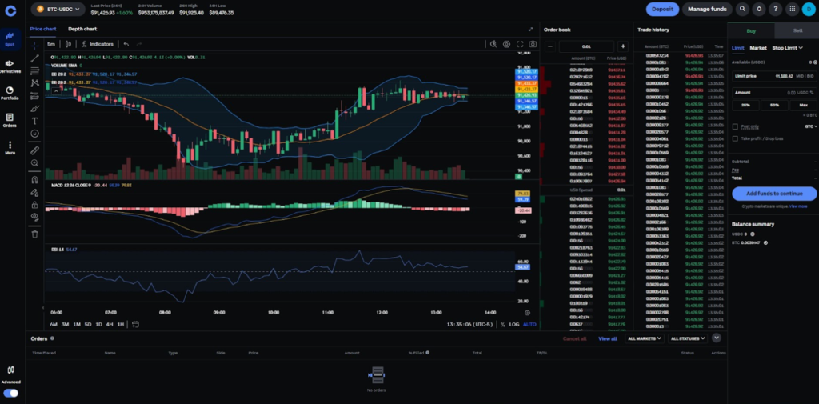Take chart snapshot with camera icon
Screen dimensions: 819x404
click(533, 44)
